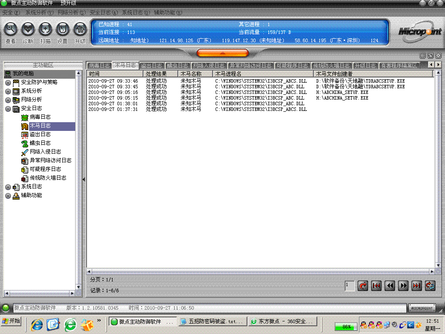445x334 pixels.
Task: Go to the next page of records
Action: [403, 286]
